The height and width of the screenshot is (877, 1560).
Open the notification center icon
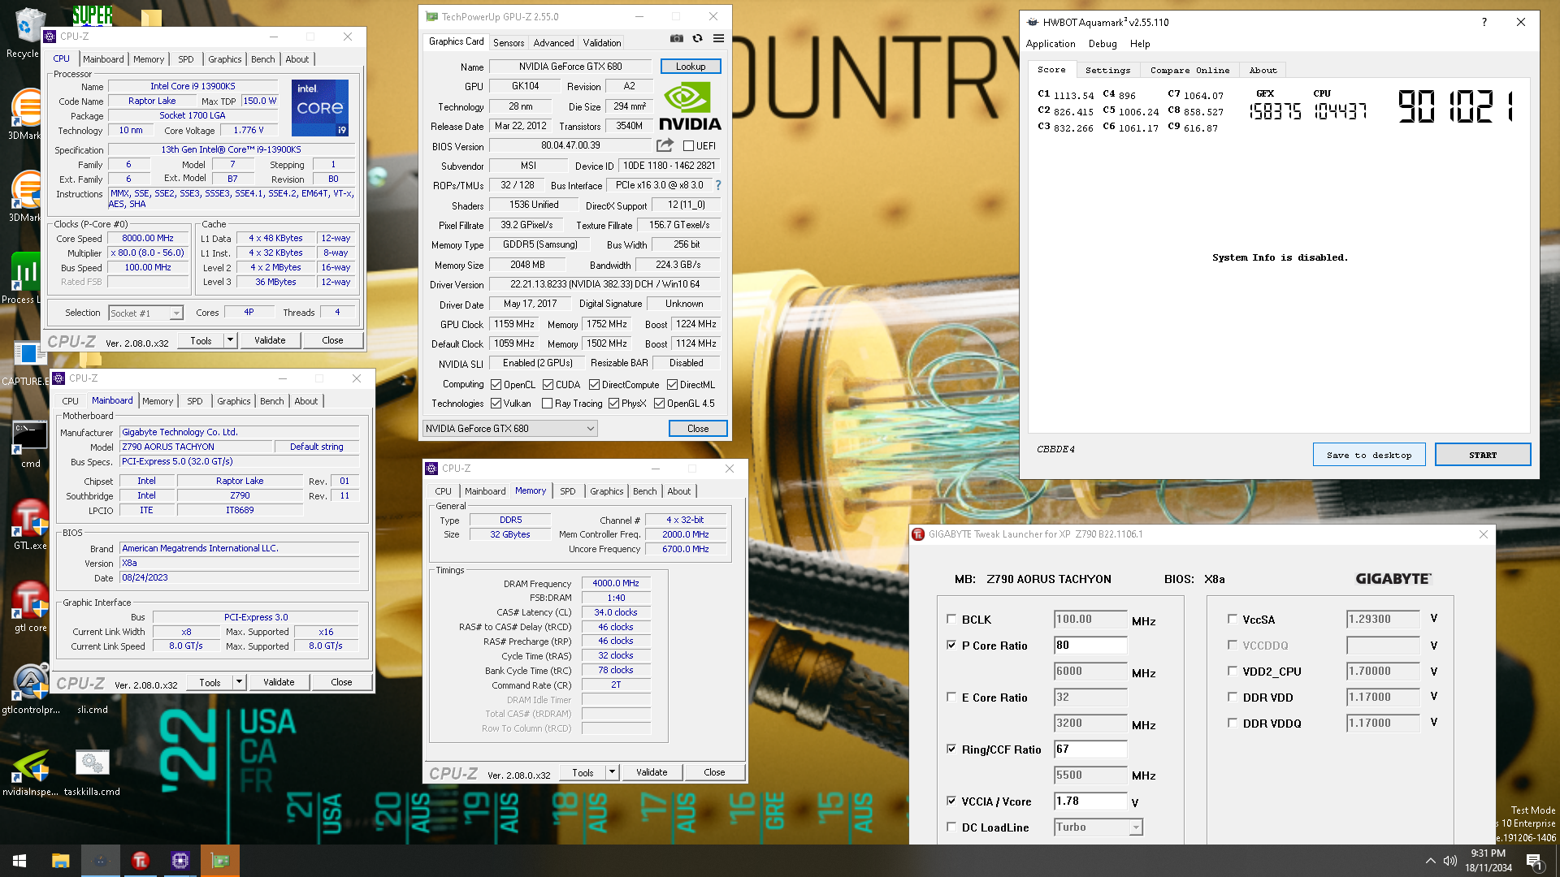(x=1535, y=861)
